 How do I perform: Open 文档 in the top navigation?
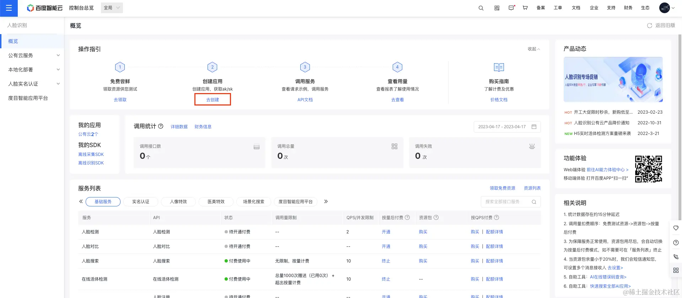pyautogui.click(x=576, y=8)
